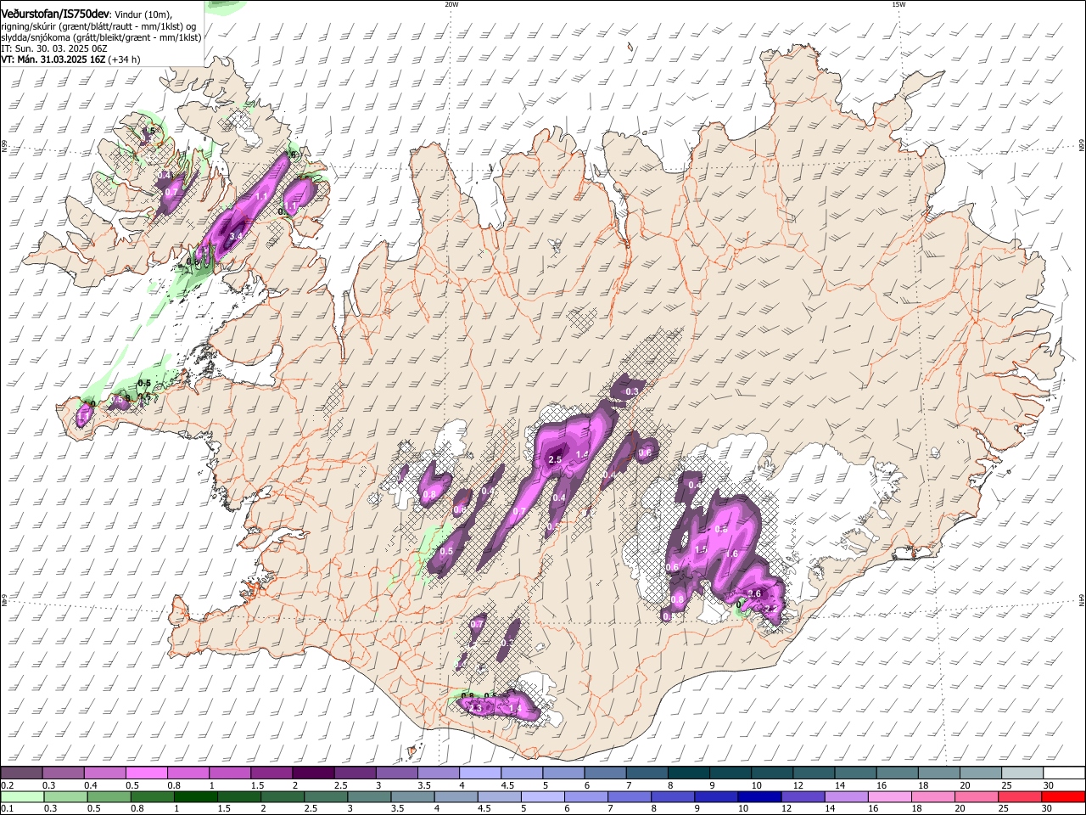The image size is (1086, 815).
Task: Select snow legend swatch between 2.5 and 3
Action: (354, 773)
